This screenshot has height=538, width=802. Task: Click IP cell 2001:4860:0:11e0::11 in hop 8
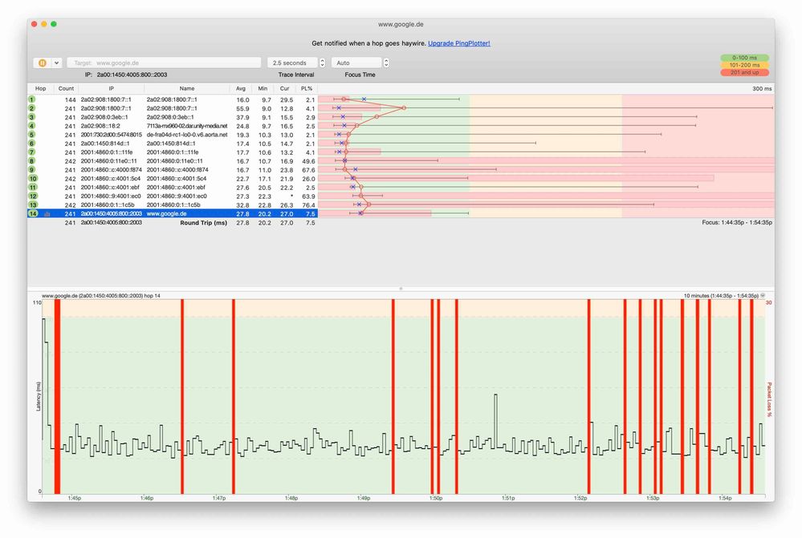(x=108, y=161)
